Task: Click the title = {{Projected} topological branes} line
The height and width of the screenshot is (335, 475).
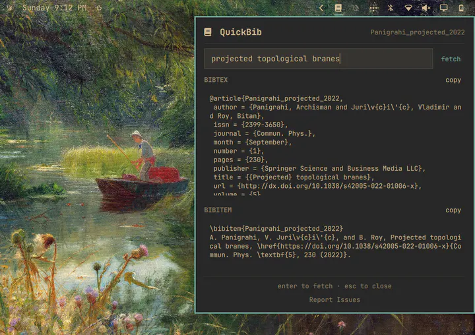Action: (x=294, y=177)
